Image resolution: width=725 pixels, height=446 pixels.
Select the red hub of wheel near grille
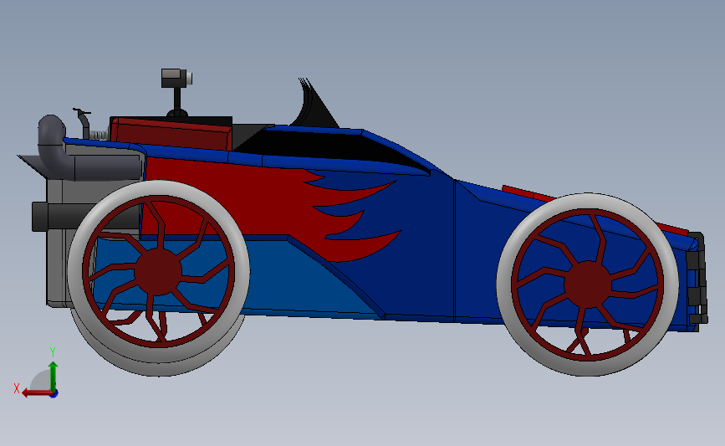click(588, 285)
